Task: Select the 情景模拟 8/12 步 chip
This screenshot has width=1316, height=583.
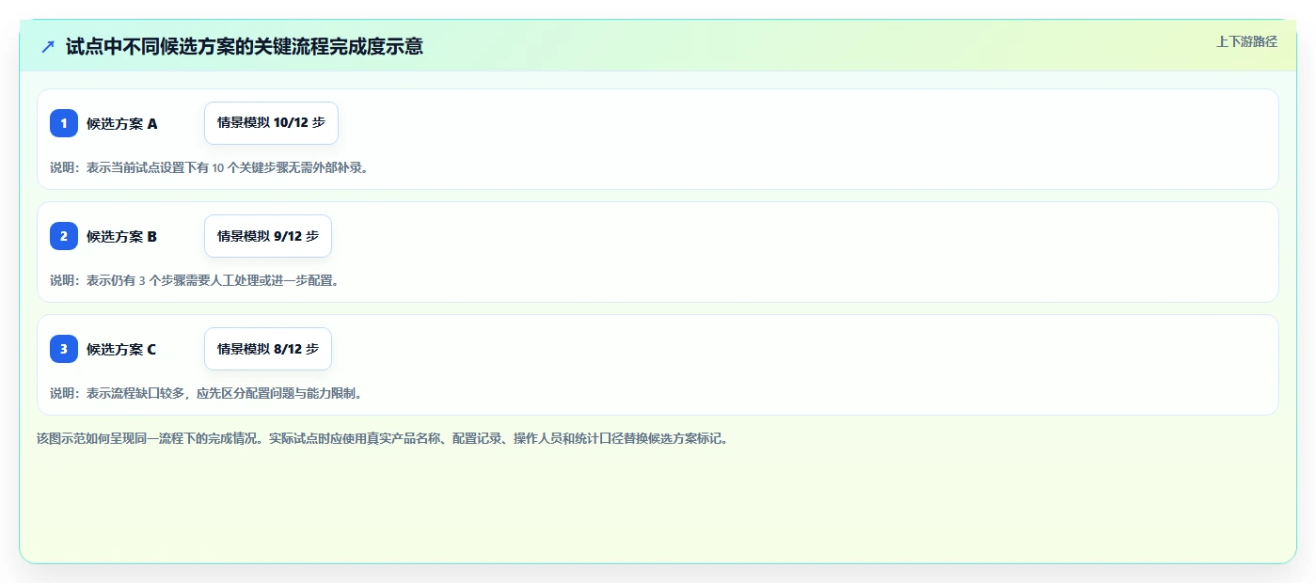Action: click(x=268, y=349)
